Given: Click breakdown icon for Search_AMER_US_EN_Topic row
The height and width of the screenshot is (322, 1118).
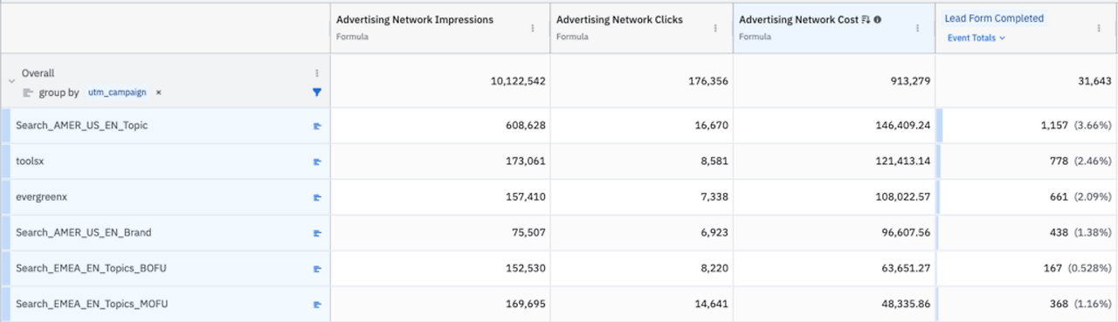Looking at the screenshot, I should tap(317, 126).
